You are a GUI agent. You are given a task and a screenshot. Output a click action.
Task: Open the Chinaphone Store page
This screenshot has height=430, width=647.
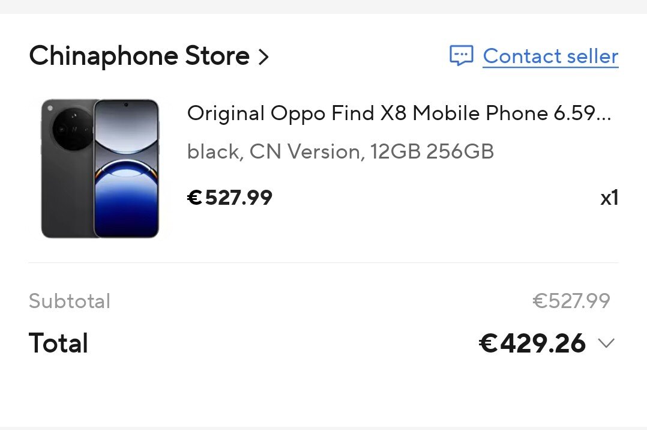(139, 56)
